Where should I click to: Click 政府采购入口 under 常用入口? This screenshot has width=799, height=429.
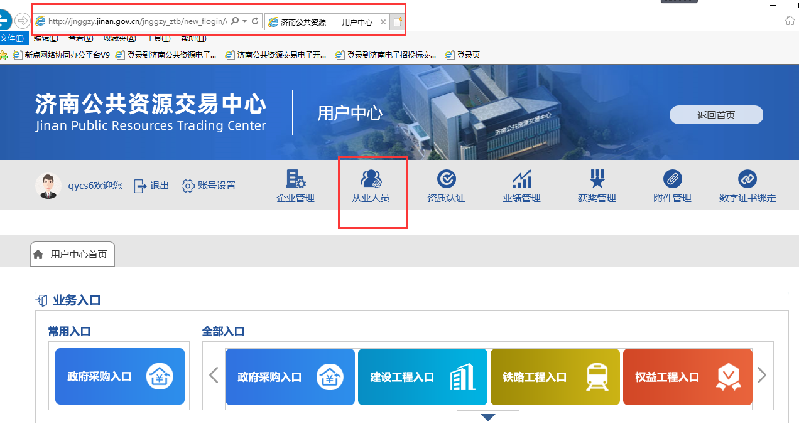coord(120,377)
